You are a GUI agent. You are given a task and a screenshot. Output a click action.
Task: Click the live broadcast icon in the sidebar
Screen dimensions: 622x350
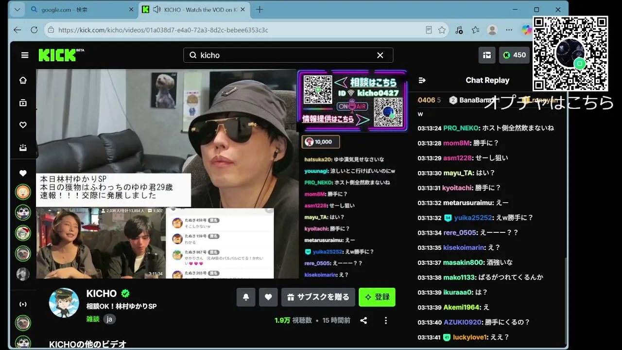pos(23,304)
